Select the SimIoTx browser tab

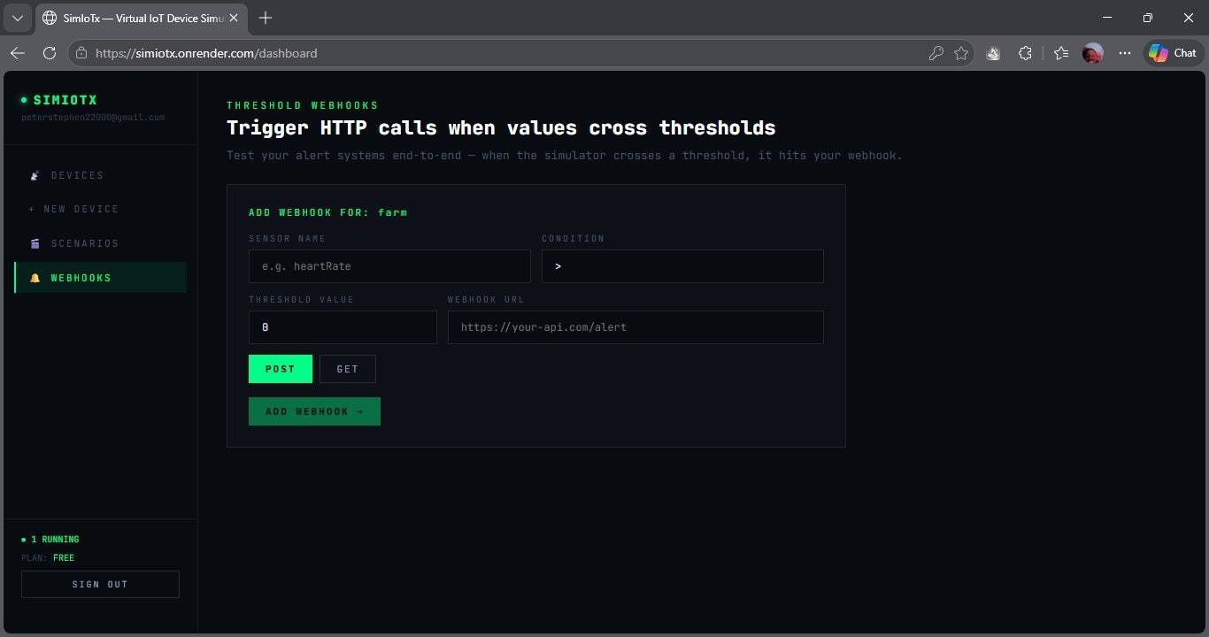coord(142,18)
